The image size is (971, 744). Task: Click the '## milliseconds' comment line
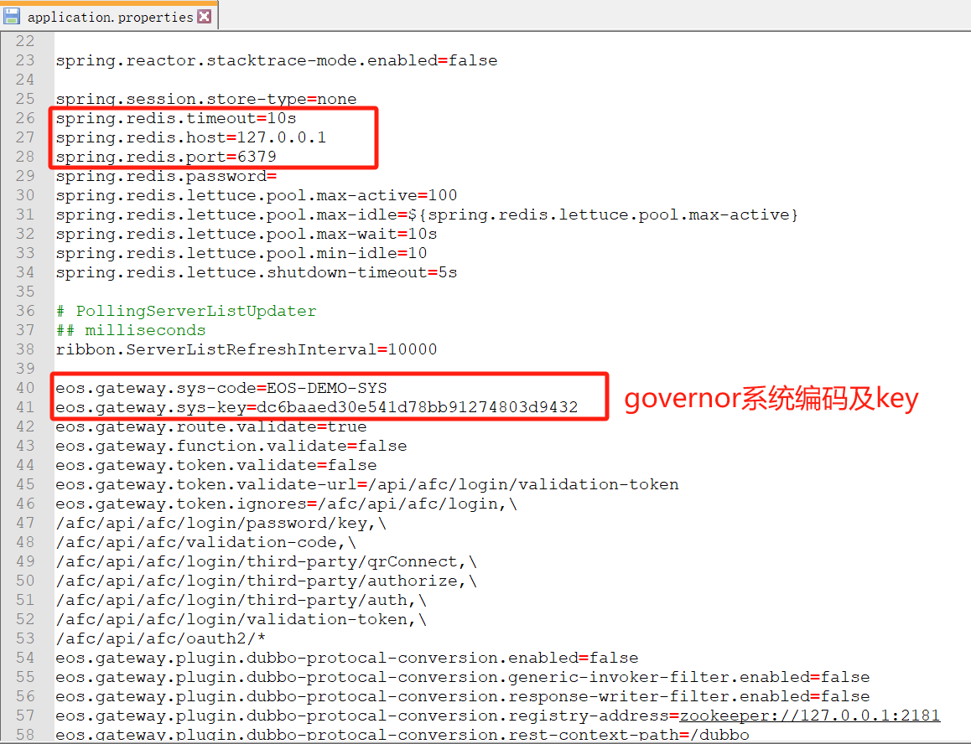pos(130,330)
